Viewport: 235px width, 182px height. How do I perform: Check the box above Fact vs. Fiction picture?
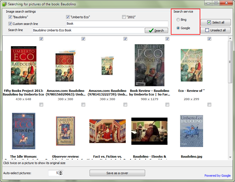click(125, 104)
